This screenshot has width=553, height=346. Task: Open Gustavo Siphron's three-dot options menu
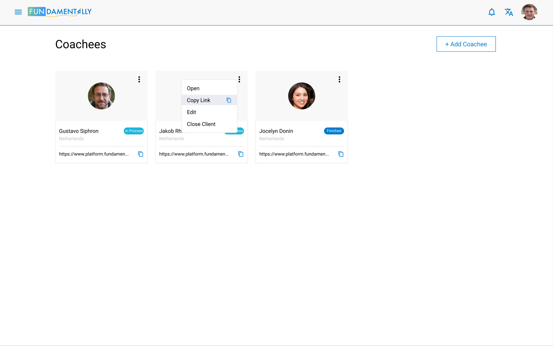tap(139, 79)
